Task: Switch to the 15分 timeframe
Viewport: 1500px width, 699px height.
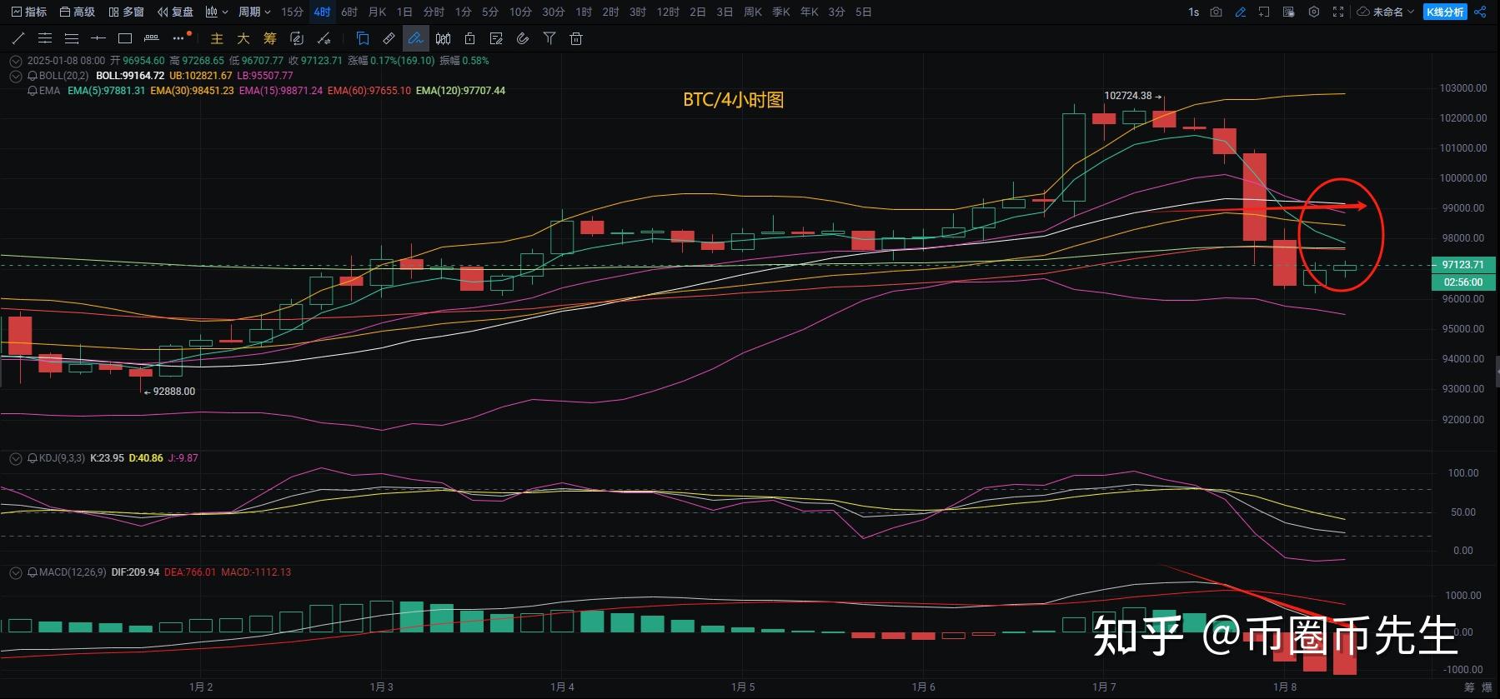Action: click(x=292, y=12)
